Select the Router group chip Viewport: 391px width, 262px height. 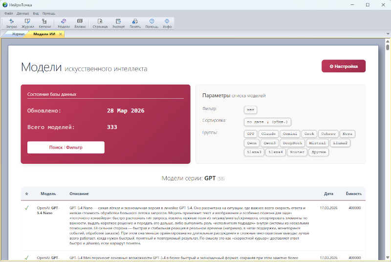[x=297, y=152]
